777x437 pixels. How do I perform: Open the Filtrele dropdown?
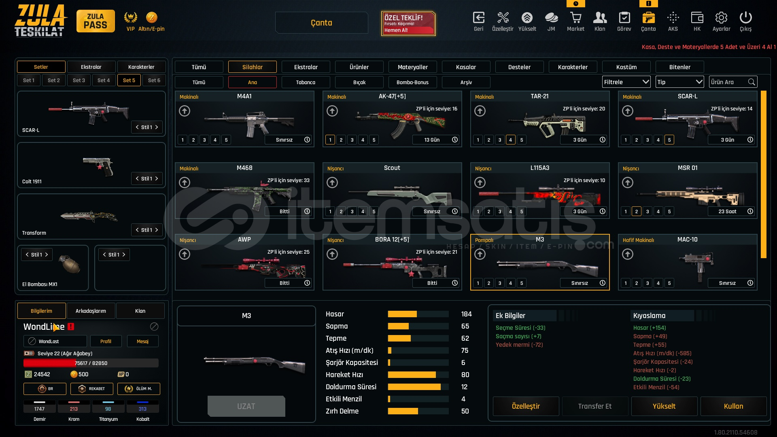pos(626,82)
